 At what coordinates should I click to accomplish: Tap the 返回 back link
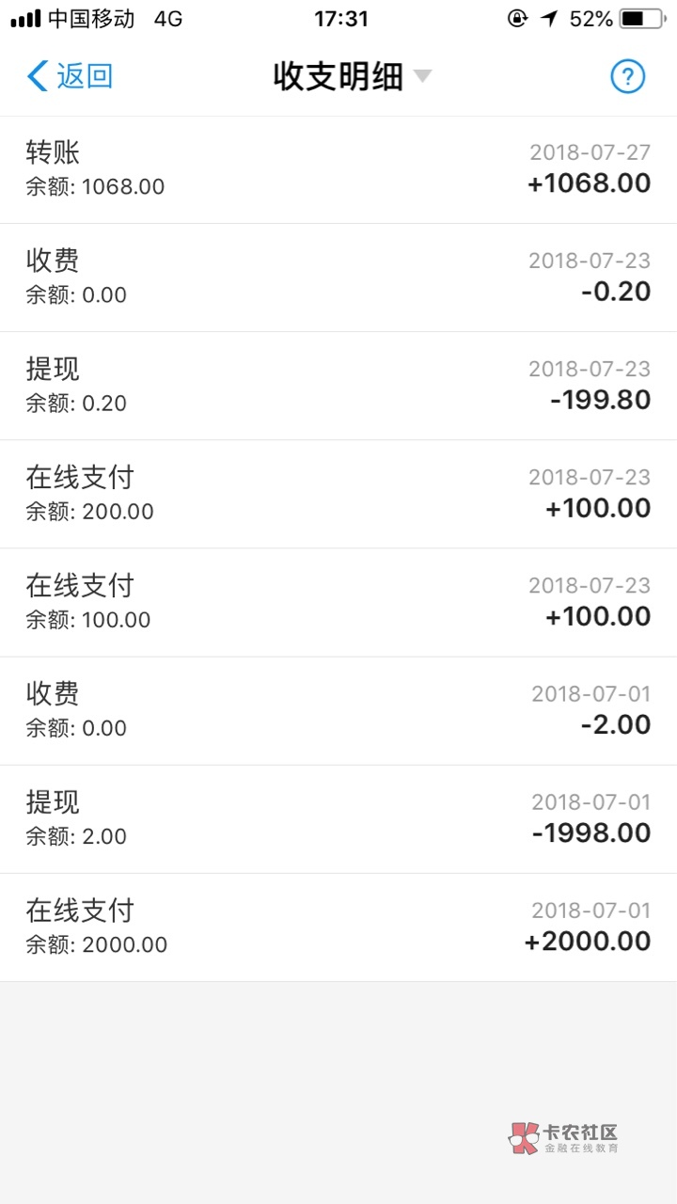coord(85,76)
